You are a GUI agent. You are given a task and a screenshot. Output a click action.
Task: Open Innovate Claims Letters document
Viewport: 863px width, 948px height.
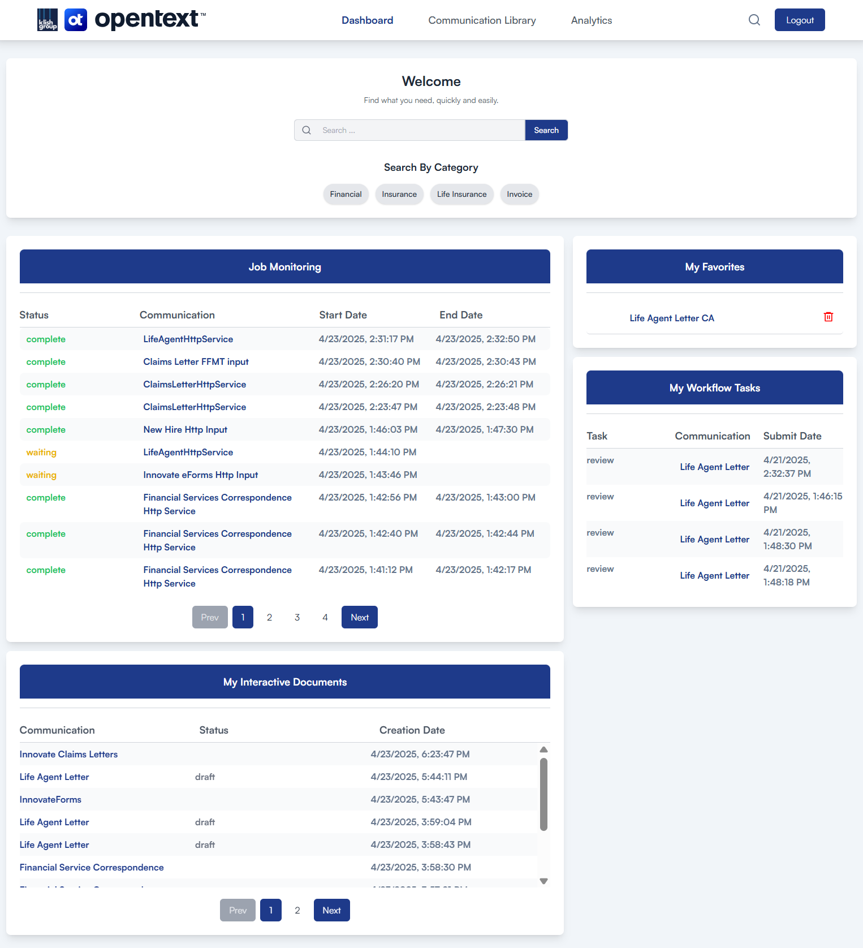click(68, 754)
